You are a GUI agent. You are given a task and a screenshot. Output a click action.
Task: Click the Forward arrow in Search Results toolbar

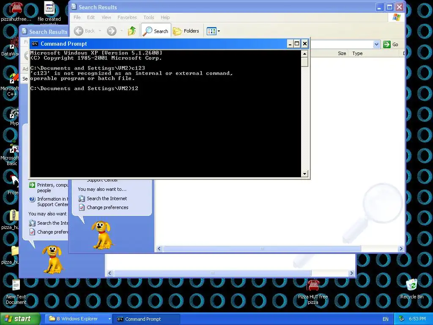112,31
